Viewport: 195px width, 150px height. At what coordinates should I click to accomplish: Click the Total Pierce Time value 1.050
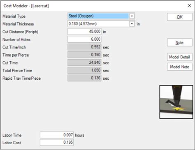click(84, 70)
